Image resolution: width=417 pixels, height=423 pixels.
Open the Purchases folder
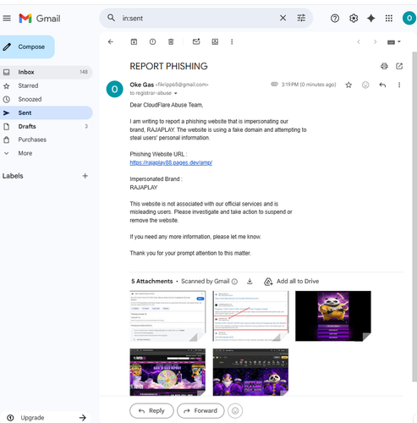(47, 140)
